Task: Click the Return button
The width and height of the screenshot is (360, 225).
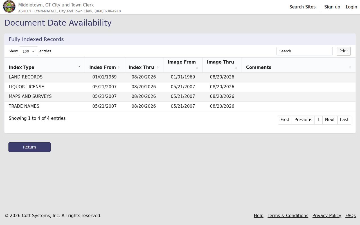Action: (30, 147)
